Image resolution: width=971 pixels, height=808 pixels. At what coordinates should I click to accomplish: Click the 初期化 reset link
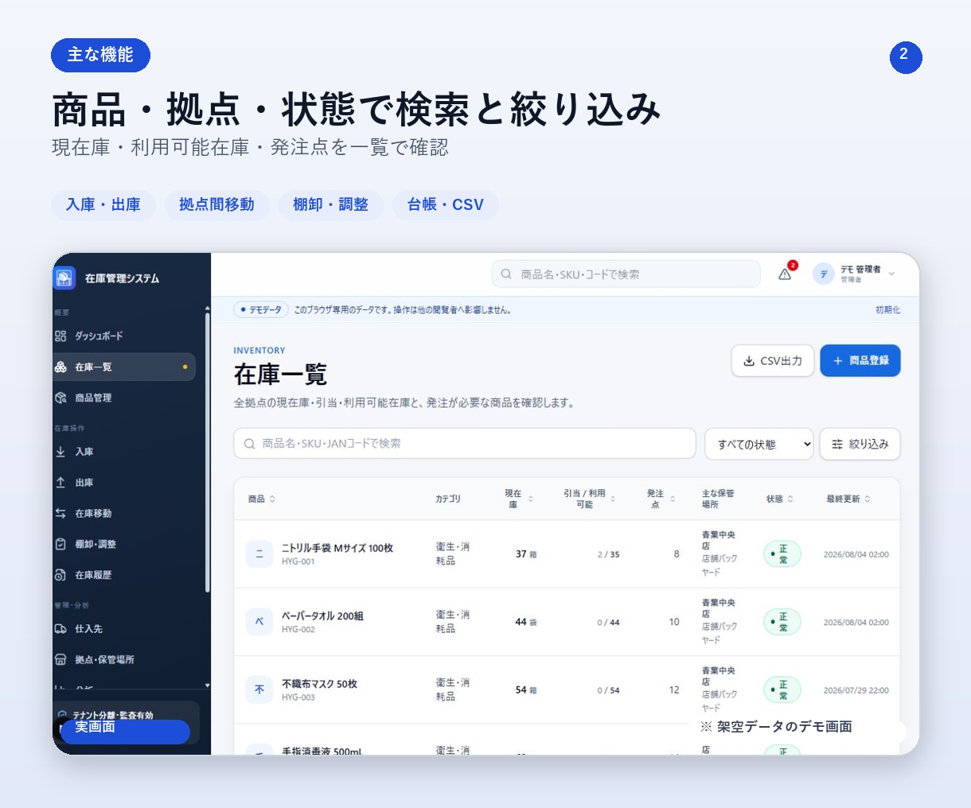888,310
